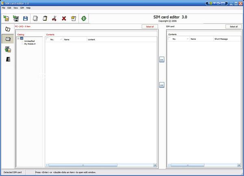Collapse the All catalog tree node
This screenshot has height=176, width=244.
(x=18, y=38)
